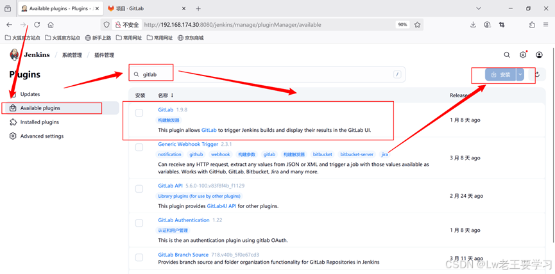Click the Released column header
Image resolution: width=555 pixels, height=274 pixels.
460,95
